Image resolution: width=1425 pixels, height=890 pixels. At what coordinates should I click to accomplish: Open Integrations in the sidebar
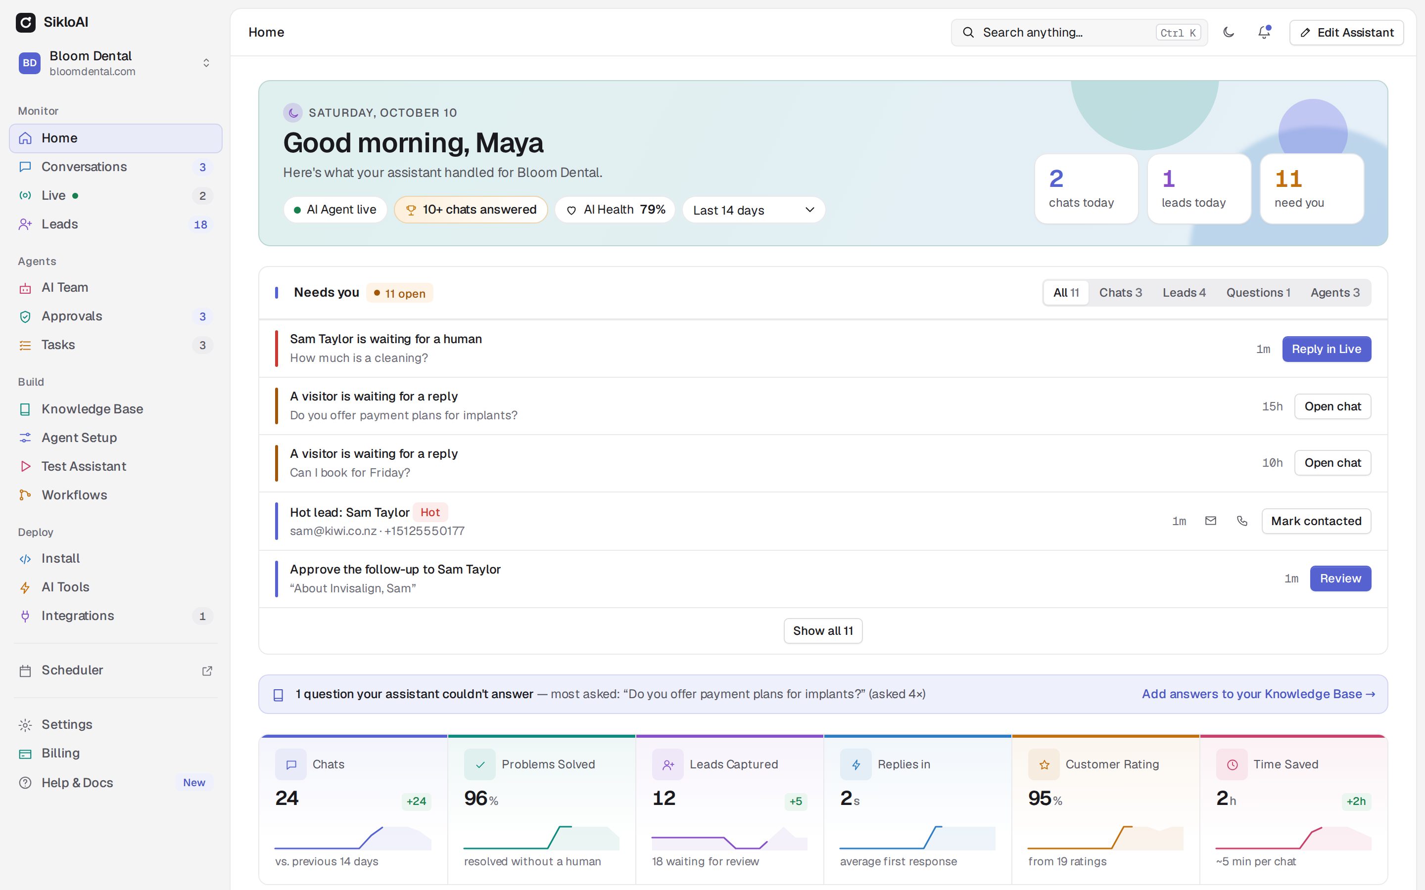[x=115, y=616]
